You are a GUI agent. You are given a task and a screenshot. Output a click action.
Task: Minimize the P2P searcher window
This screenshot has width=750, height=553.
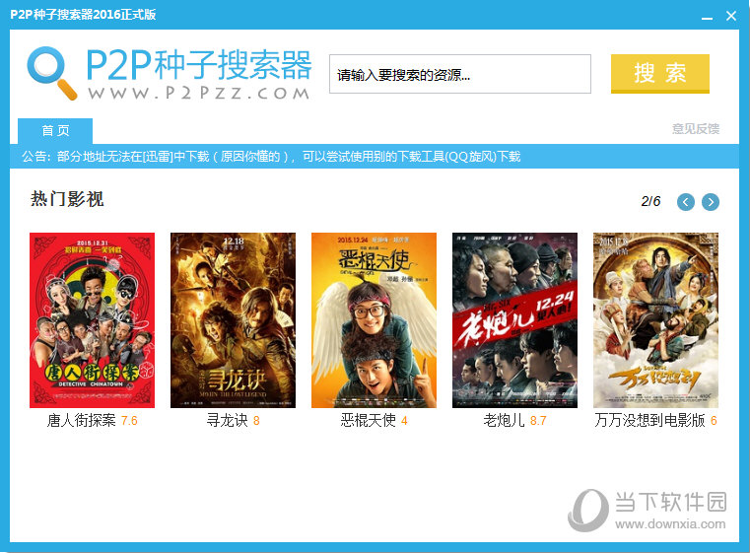click(x=707, y=16)
